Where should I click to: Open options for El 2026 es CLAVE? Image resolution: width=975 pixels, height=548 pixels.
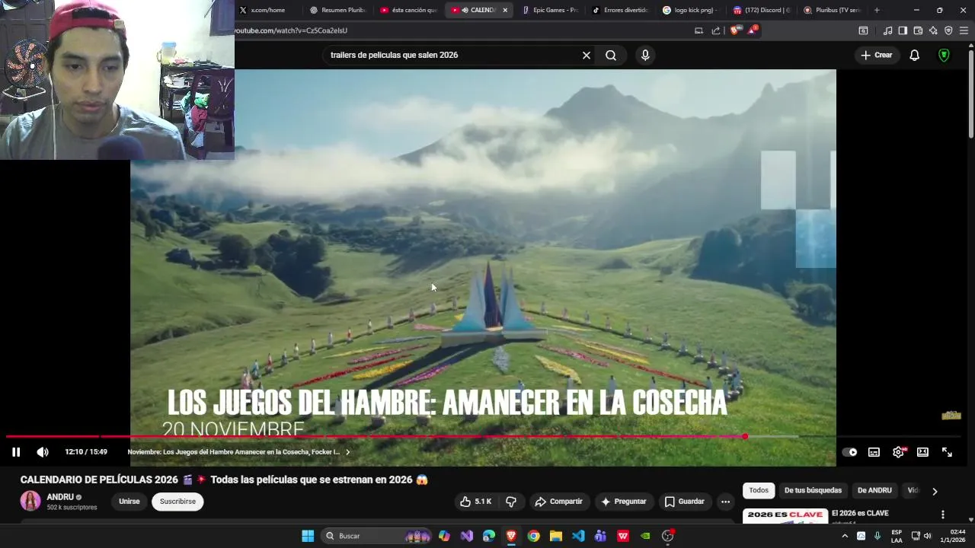pyautogui.click(x=942, y=515)
